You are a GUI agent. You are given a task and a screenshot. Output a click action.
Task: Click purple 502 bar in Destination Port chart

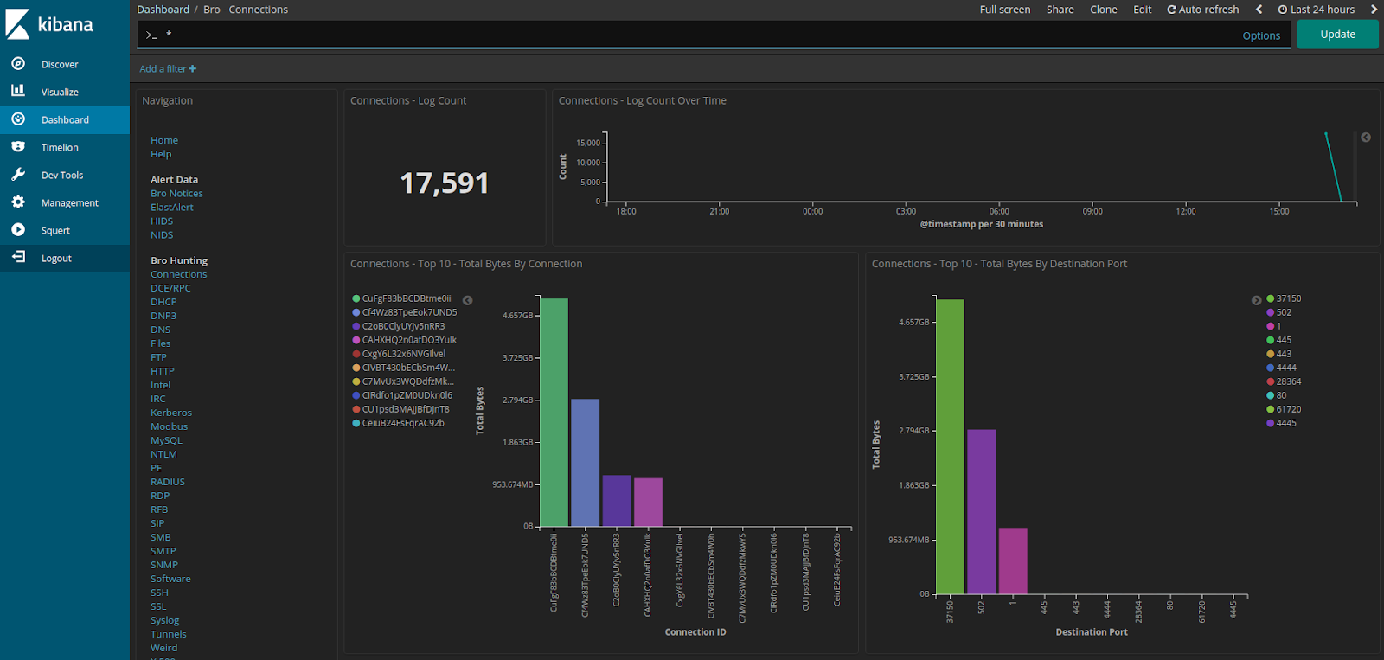(982, 512)
